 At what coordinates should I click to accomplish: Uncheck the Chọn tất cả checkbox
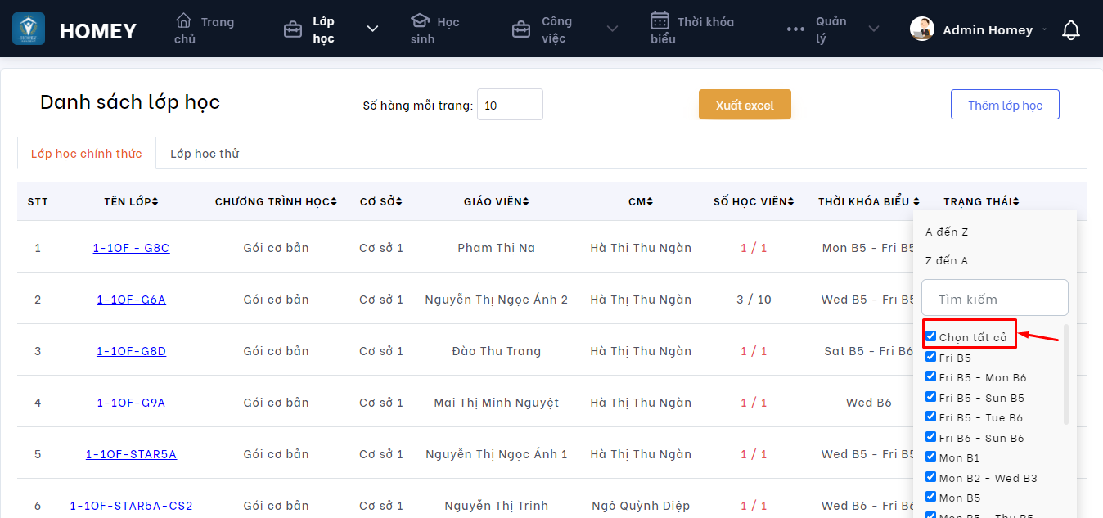point(930,336)
